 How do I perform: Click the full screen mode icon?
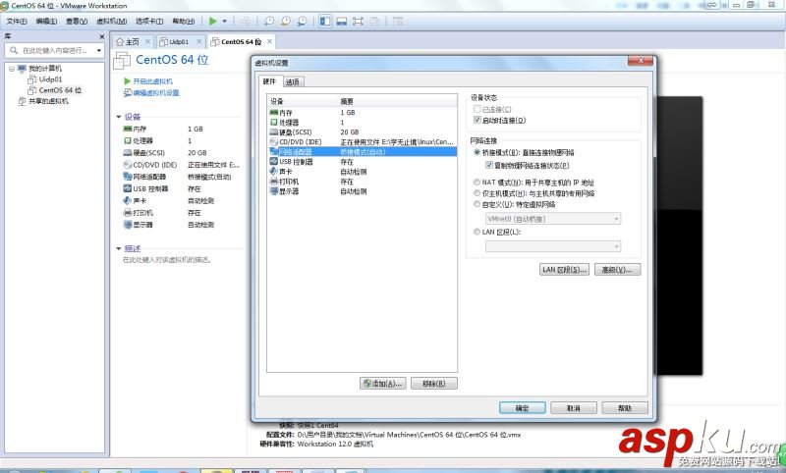pyautogui.click(x=358, y=21)
